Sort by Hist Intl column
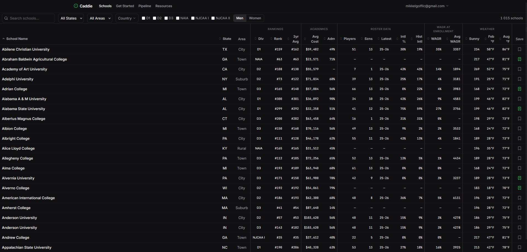This screenshot has height=252, width=527. pos(416,39)
